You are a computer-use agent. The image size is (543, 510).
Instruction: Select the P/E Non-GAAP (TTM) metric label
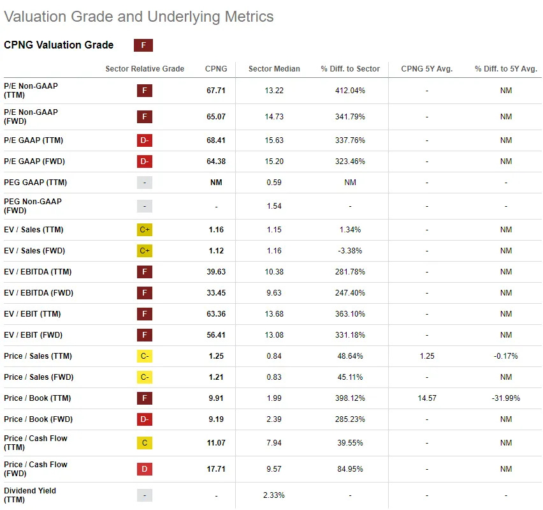[x=31, y=91]
